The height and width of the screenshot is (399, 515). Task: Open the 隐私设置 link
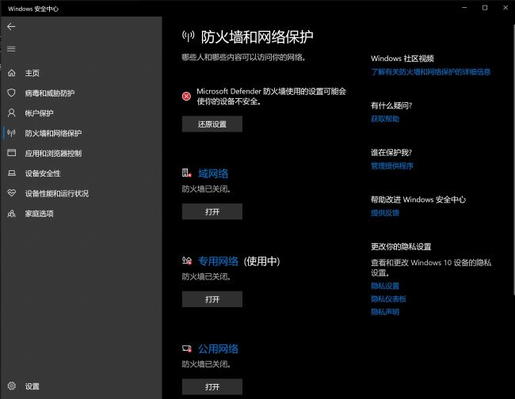tap(385, 286)
